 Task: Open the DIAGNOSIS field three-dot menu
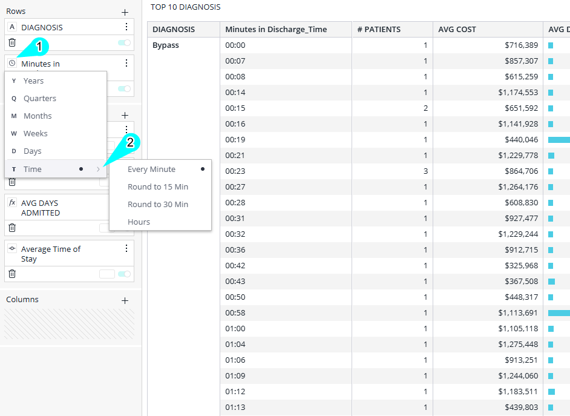point(126,27)
